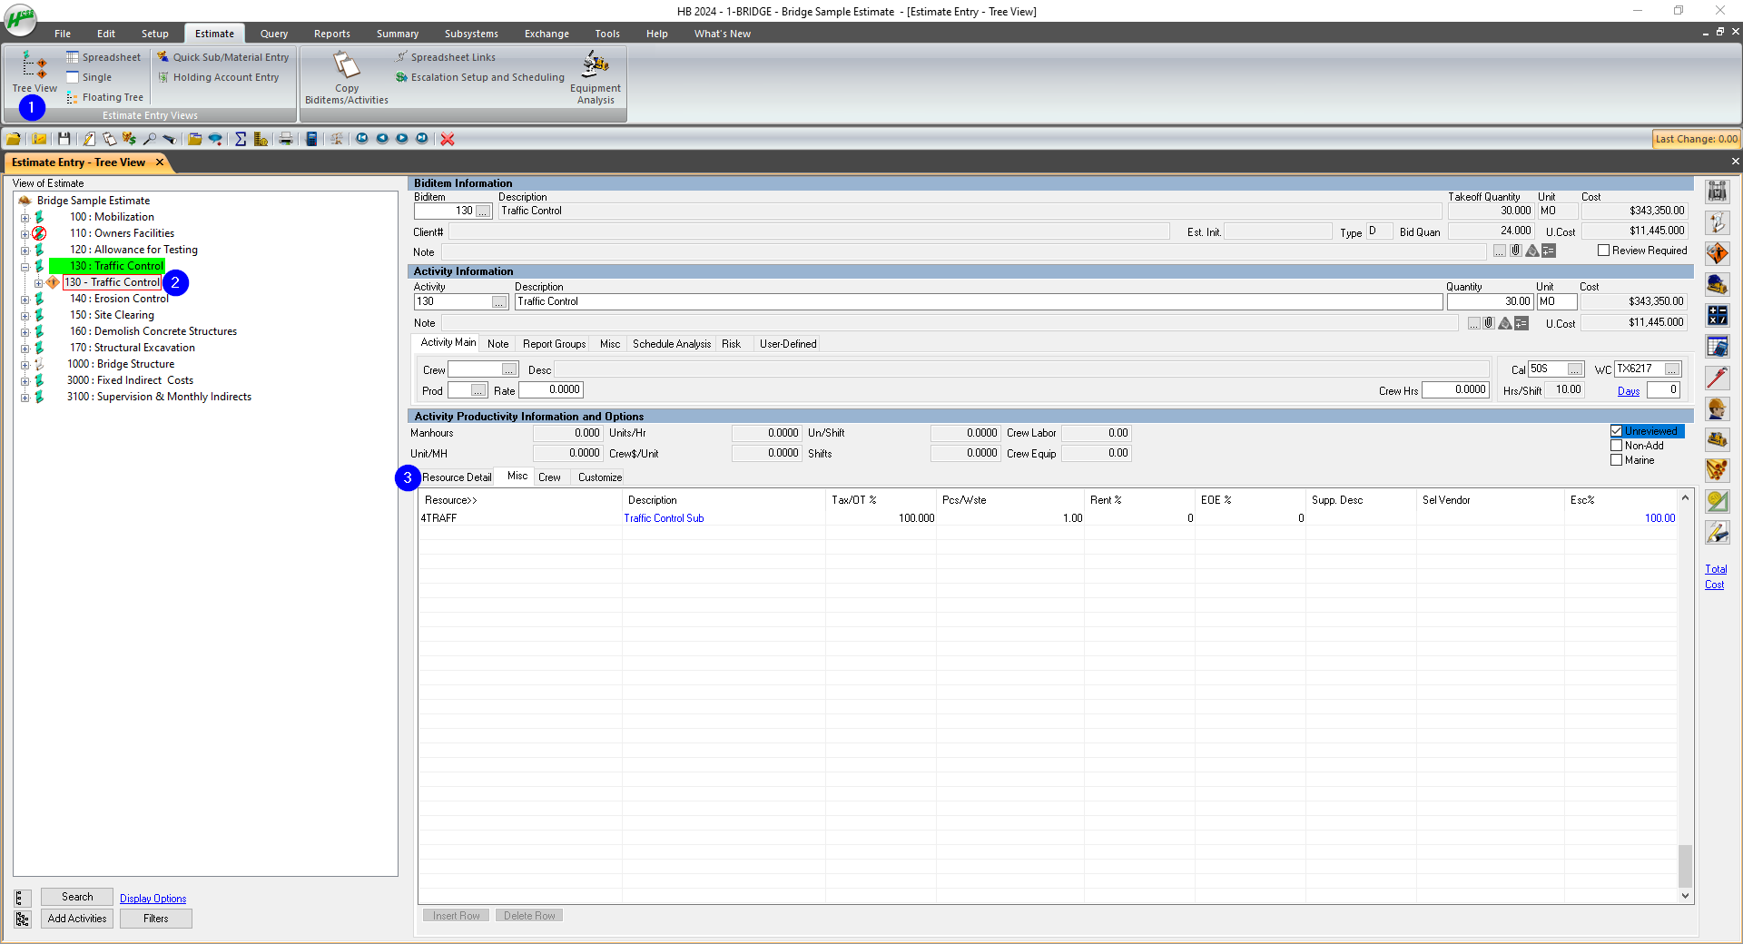Viewport: 1743px width, 944px height.
Task: Expand 1000 : Bridge Structure node
Action: 25,365
